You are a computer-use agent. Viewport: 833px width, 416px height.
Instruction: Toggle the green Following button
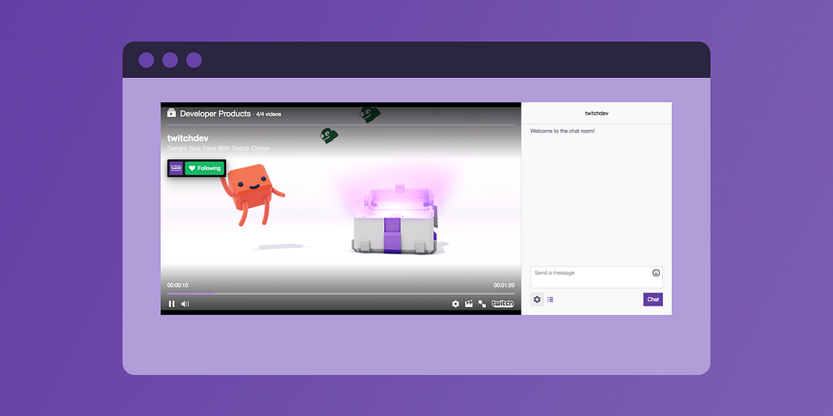[204, 168]
